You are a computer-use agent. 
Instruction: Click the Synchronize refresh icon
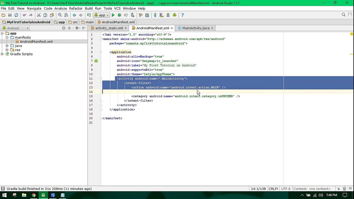point(16,15)
